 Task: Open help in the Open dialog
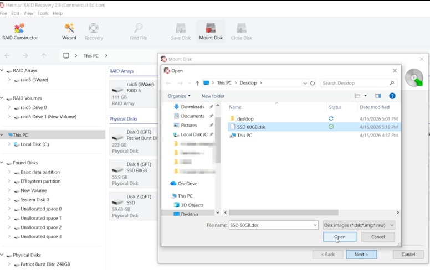[392, 96]
